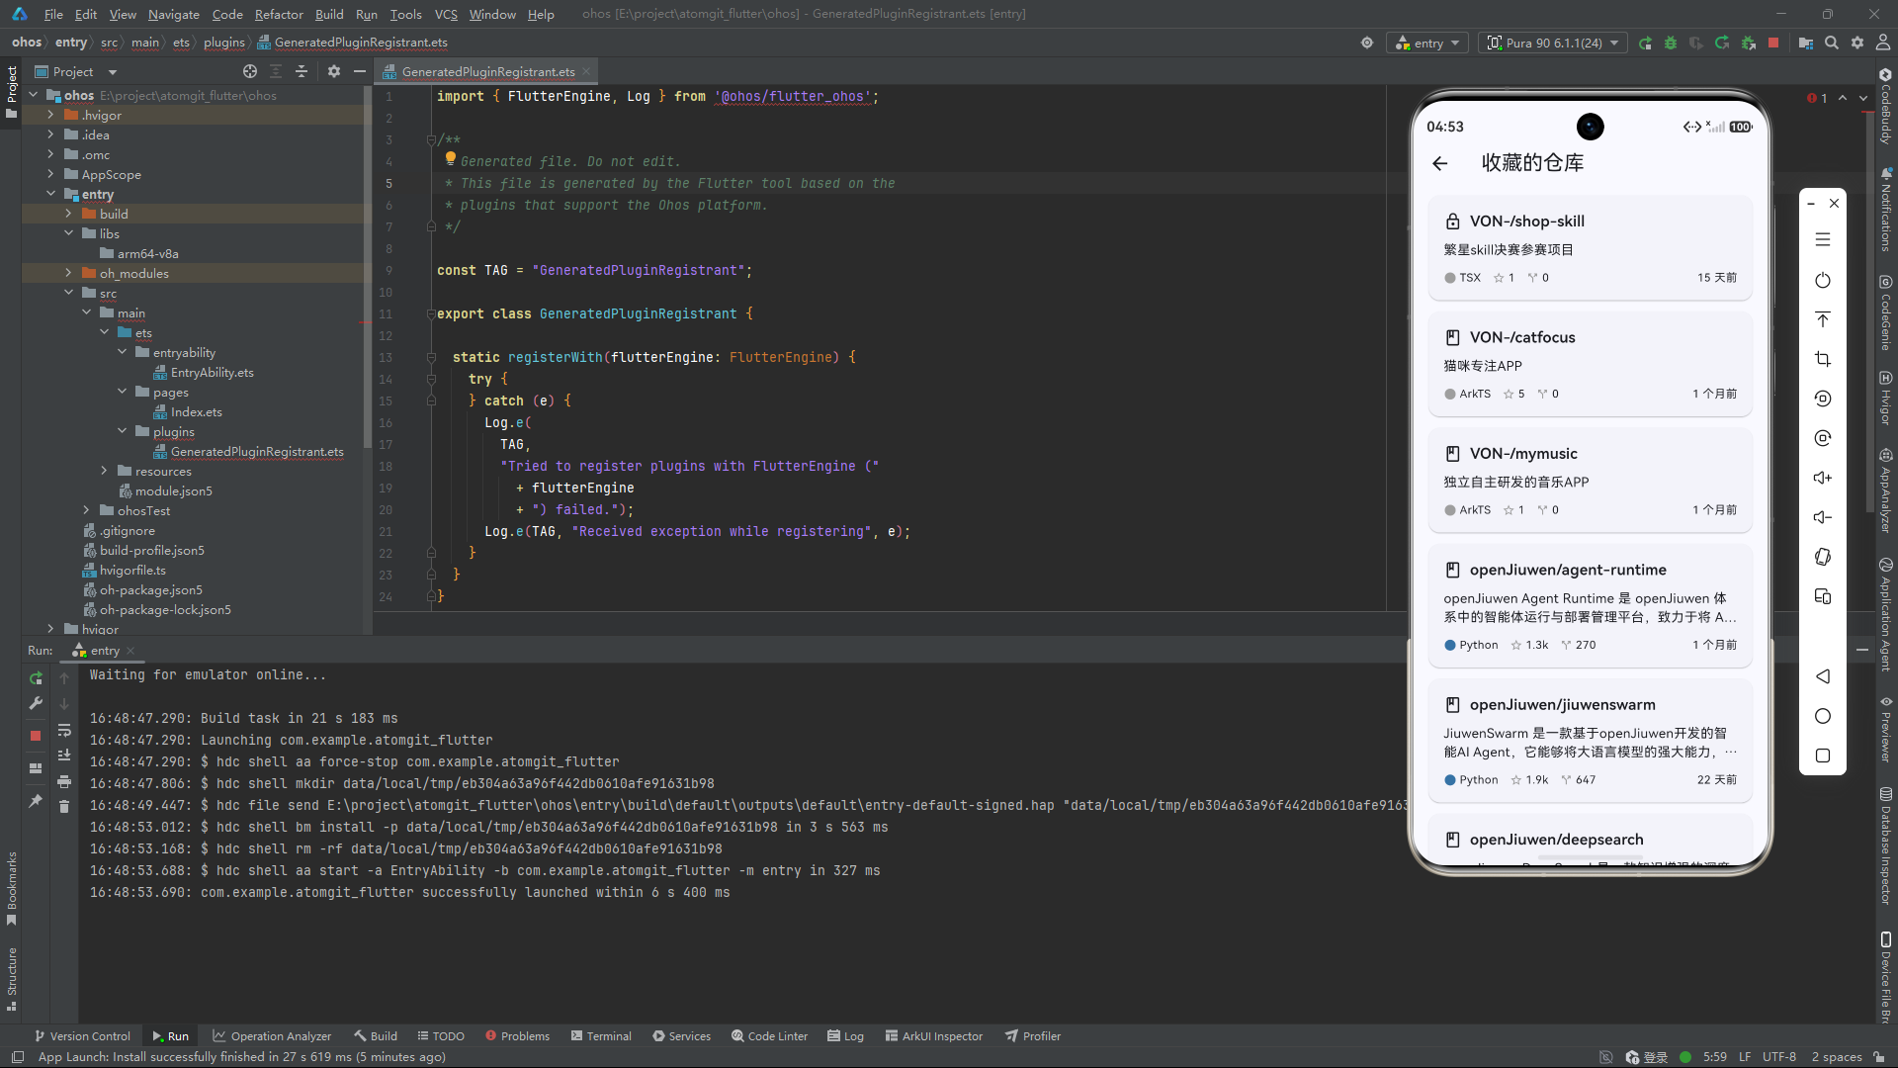
Task: Click the Debug entry bug icon
Action: [x=1671, y=43]
